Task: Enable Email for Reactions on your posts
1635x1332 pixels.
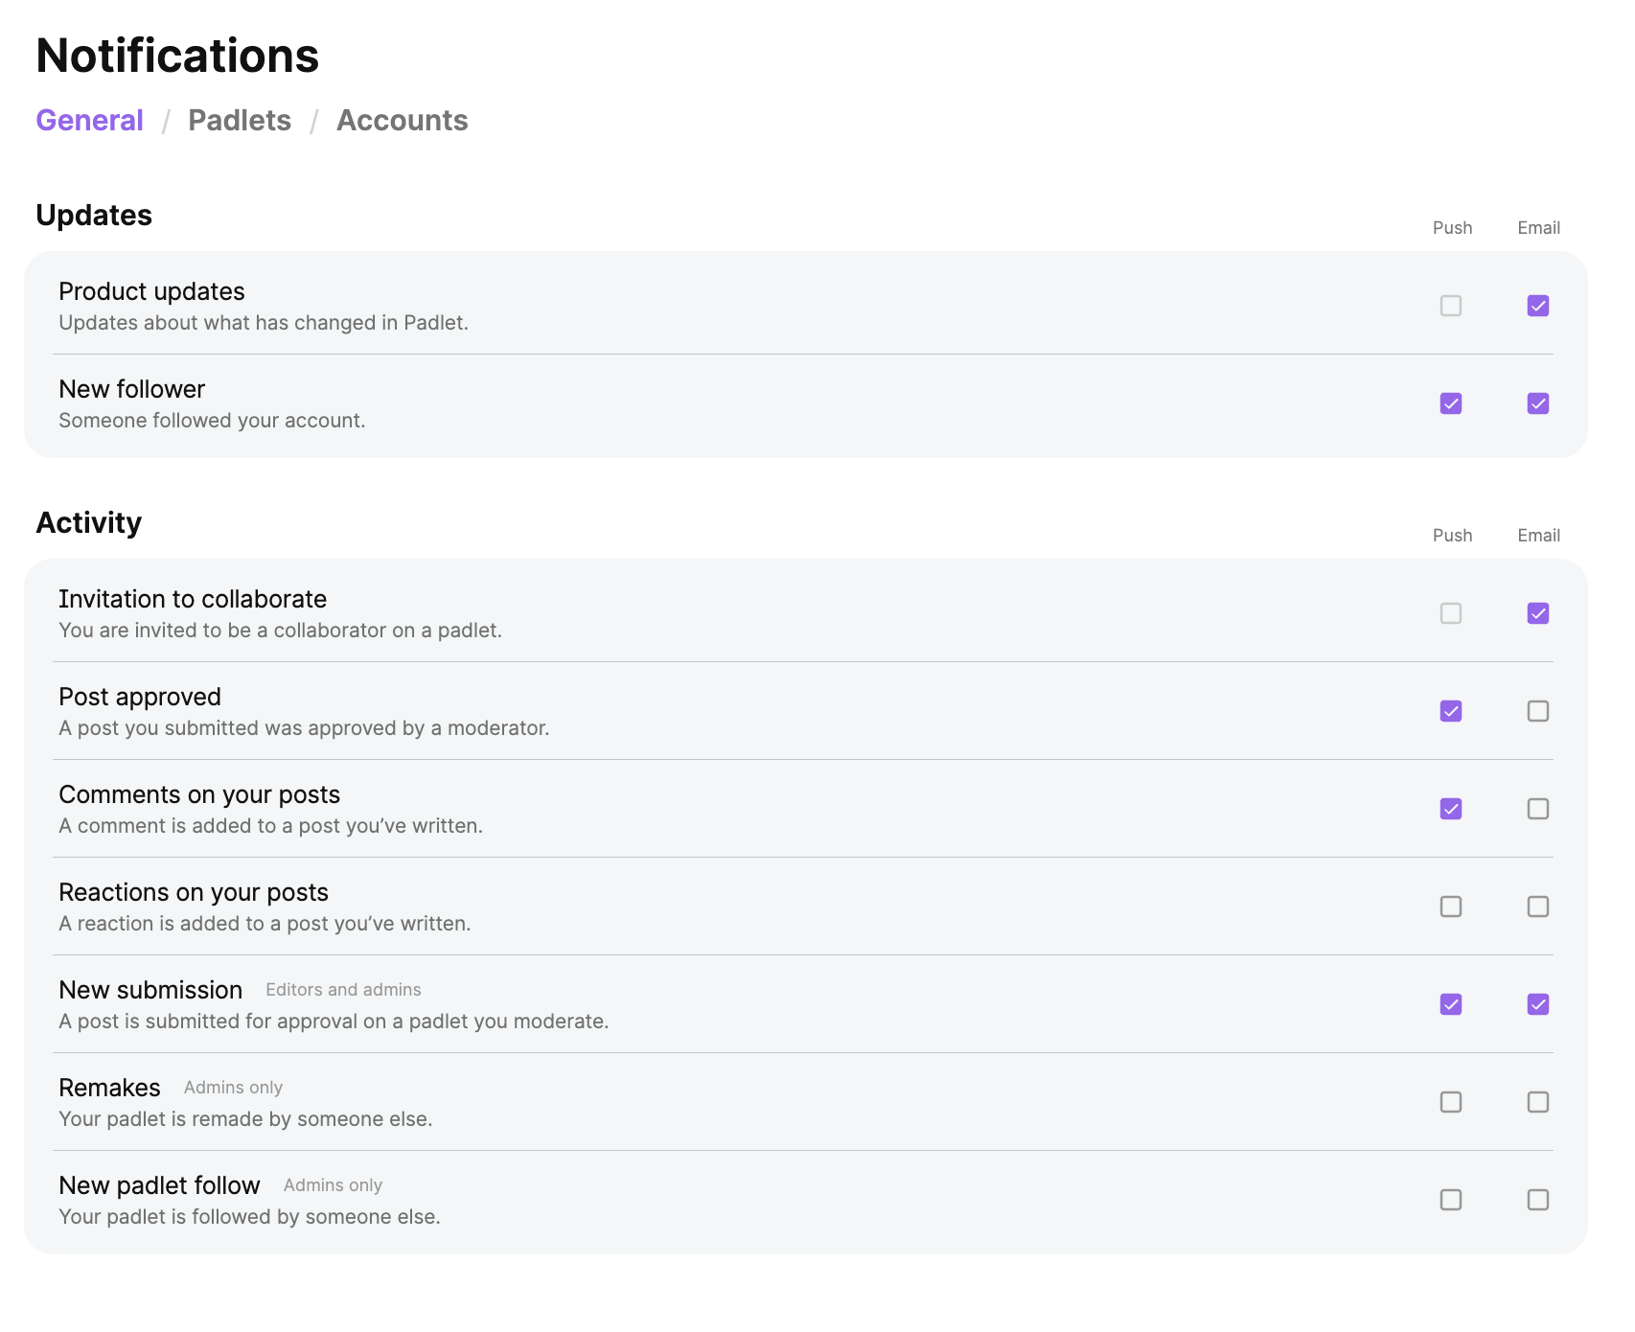Action: pyautogui.click(x=1538, y=907)
